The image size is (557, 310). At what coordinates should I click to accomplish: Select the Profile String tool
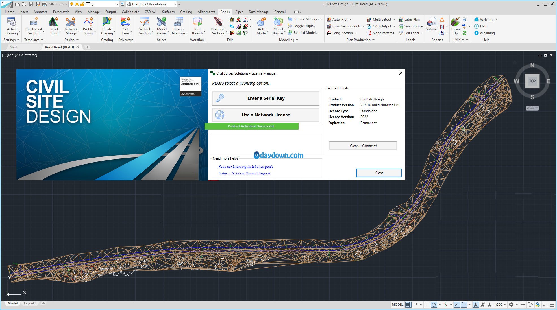(x=88, y=26)
